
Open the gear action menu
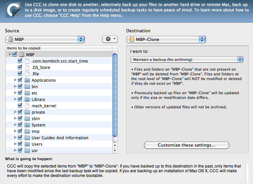pyautogui.click(x=110, y=39)
